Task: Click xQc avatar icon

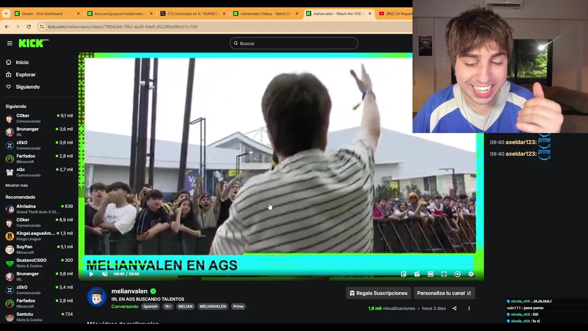Action: 10,172
